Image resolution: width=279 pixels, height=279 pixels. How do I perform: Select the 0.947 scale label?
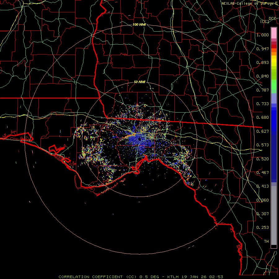[263, 49]
